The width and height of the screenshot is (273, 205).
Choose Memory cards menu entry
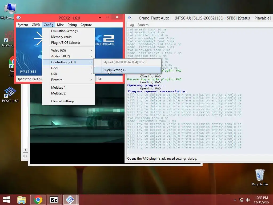69,37
